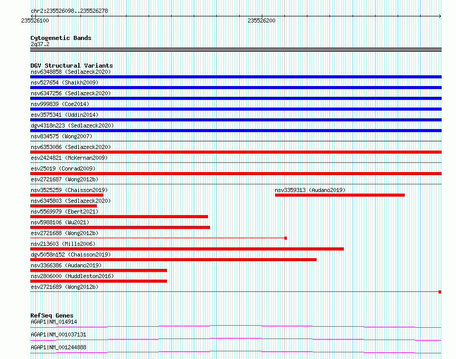Click the 2q37.2 band label

coord(40,44)
